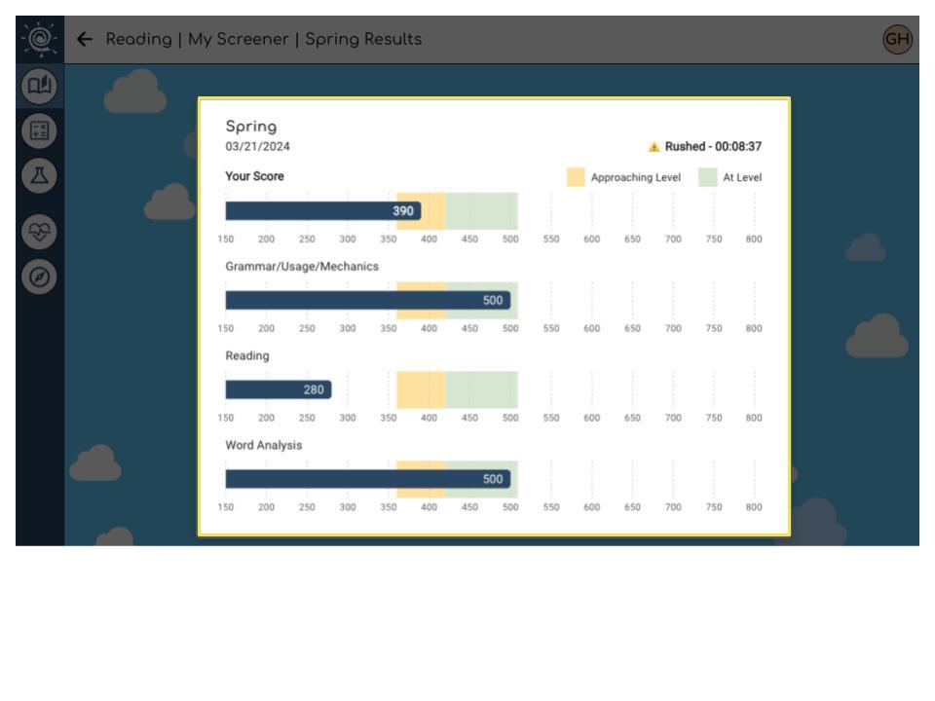Select the Reading book icon in the sidebar
Screen dimensions: 935x701
coord(39,86)
